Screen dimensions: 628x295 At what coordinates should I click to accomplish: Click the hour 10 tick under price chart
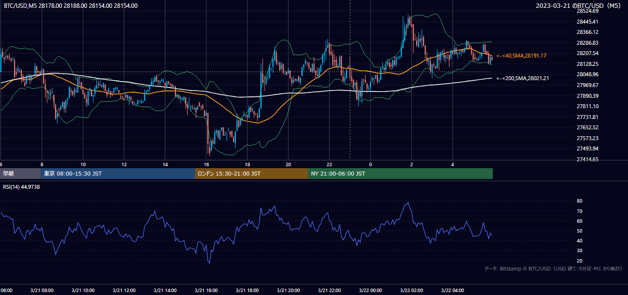pyautogui.click(x=83, y=164)
